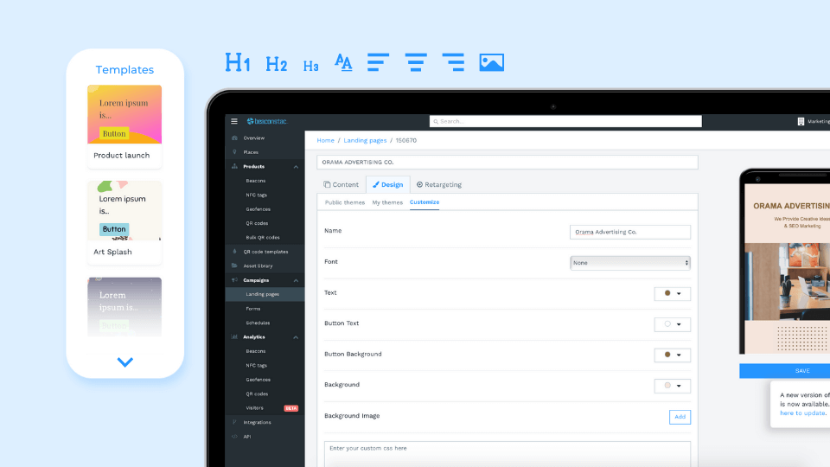Open the Button Background color dropdown
This screenshot has width=830, height=467.
(672, 355)
